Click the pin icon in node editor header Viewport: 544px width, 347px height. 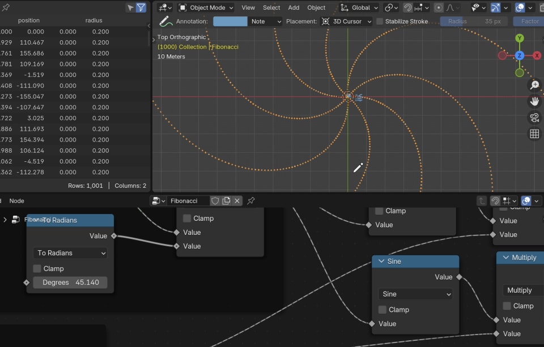coord(251,201)
